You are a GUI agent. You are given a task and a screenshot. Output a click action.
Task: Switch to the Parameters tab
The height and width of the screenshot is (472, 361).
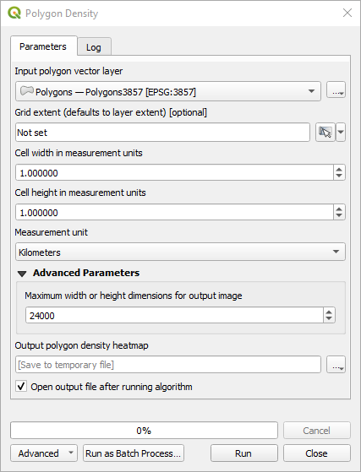pos(43,46)
